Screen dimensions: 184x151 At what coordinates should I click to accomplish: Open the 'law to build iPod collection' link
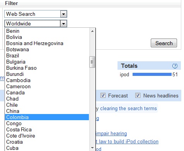129,141
